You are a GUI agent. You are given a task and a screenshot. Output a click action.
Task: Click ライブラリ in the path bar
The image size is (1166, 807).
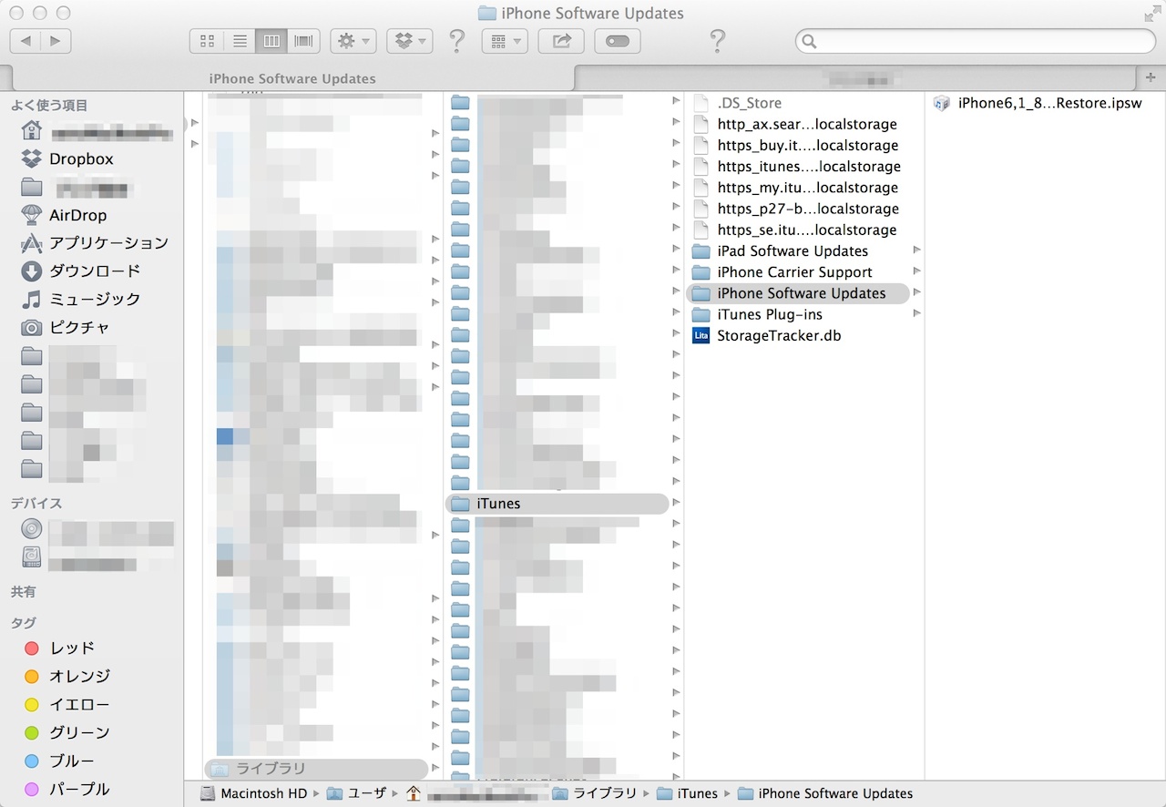click(595, 793)
